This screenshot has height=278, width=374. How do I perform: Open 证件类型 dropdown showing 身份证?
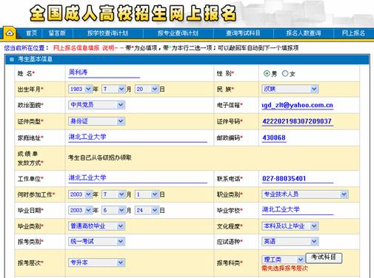pos(96,121)
